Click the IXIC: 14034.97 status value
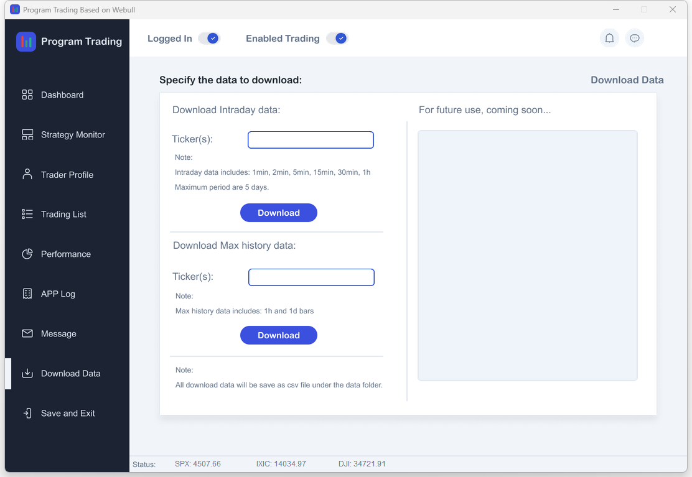The height and width of the screenshot is (477, 692). (x=281, y=464)
